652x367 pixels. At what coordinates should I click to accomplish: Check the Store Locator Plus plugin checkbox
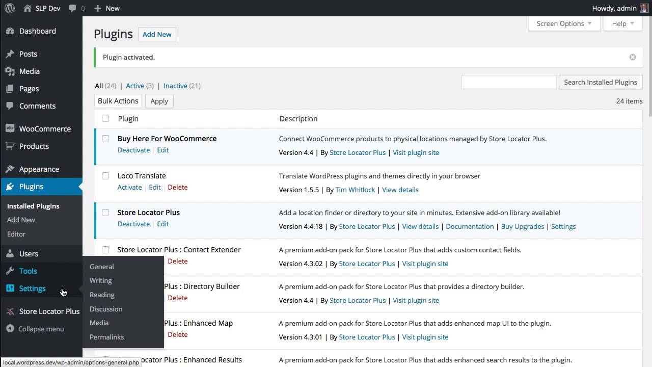[x=105, y=213]
